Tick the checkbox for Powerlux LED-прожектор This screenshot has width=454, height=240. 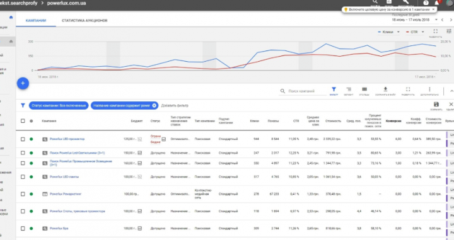23,139
